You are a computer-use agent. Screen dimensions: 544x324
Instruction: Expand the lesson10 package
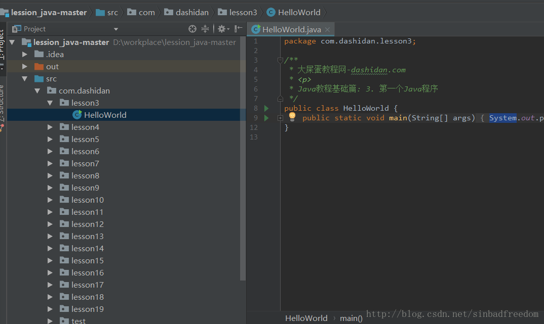(50, 200)
